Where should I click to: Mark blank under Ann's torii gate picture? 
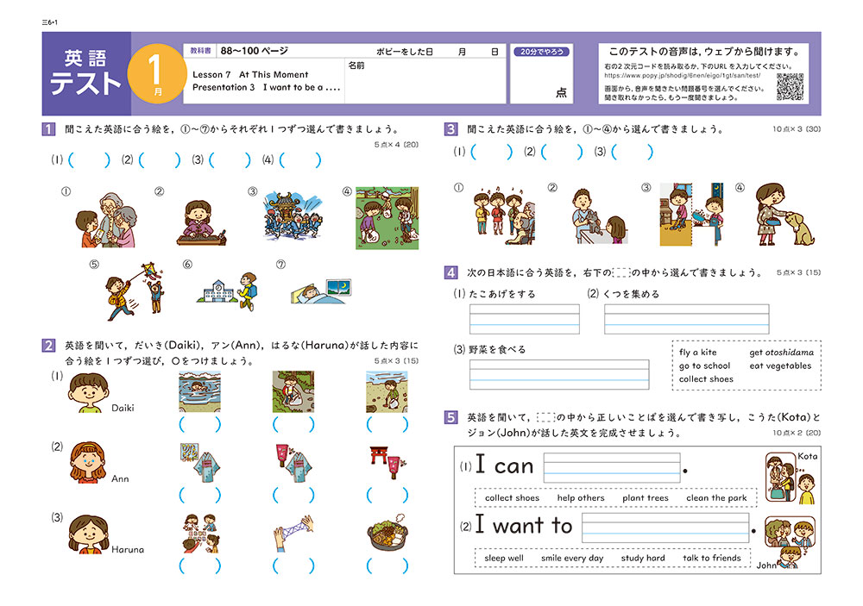coord(387,496)
